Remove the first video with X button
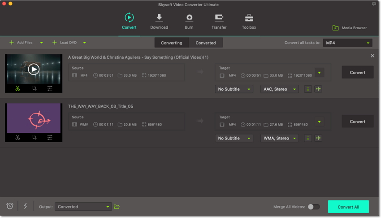 coord(372,56)
